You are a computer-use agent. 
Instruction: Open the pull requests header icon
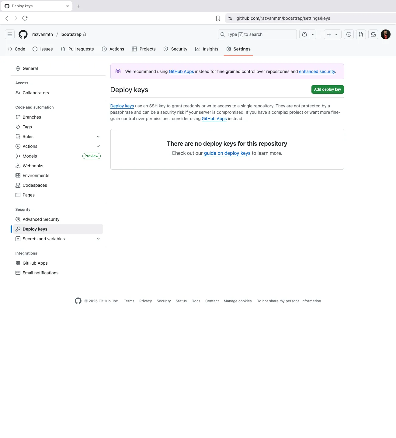point(361,34)
